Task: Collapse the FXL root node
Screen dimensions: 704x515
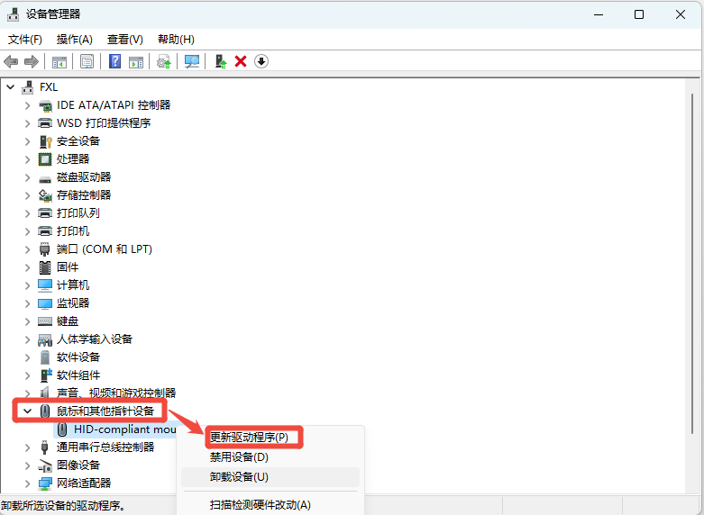Action: point(10,87)
